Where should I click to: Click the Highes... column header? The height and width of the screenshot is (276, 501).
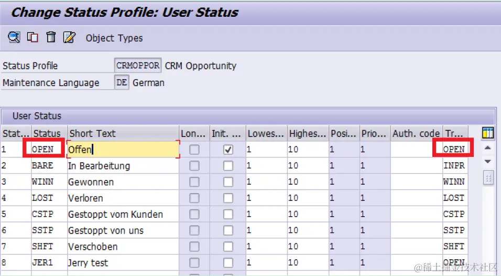(x=308, y=133)
